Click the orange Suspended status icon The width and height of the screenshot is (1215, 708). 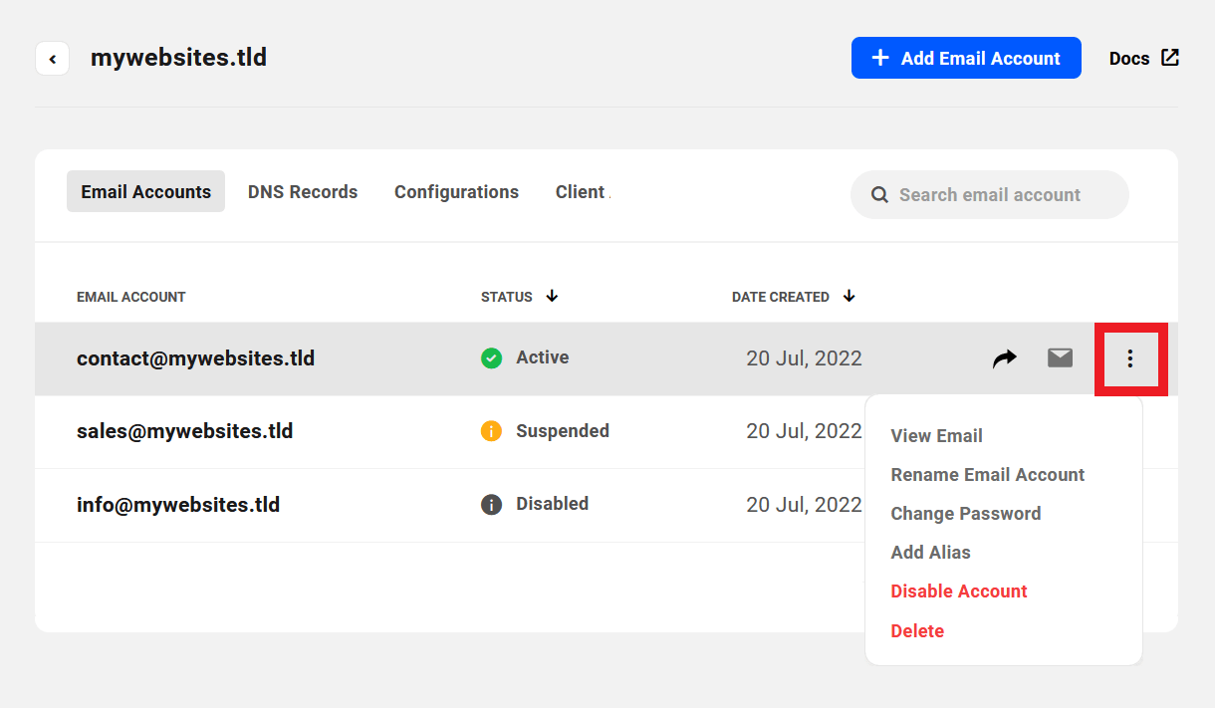[x=491, y=431]
